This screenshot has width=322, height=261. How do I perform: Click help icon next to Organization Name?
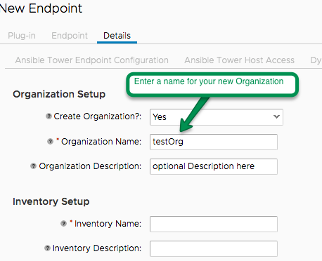[x=50, y=142]
